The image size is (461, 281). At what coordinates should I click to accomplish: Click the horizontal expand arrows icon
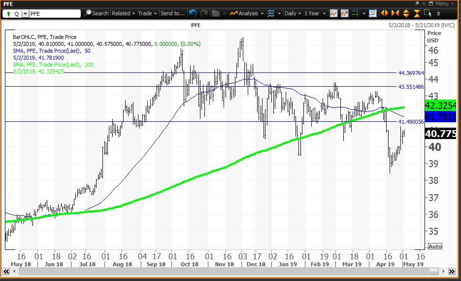pos(384,13)
